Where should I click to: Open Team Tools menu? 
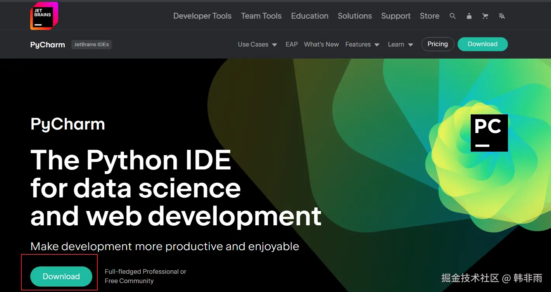261,16
